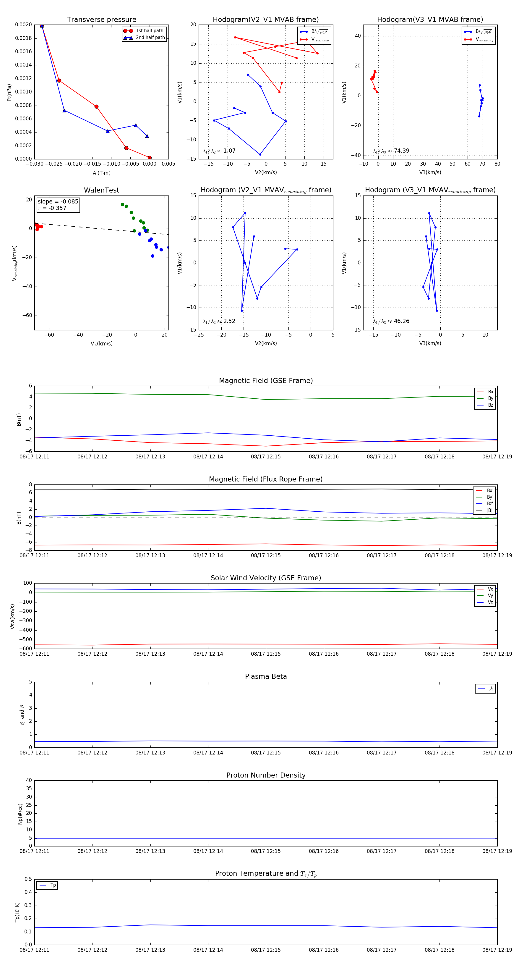Click the "Hodogram(V2_V1 MVAB frame)" title
This screenshot has width=532, height=976.
click(266, 20)
